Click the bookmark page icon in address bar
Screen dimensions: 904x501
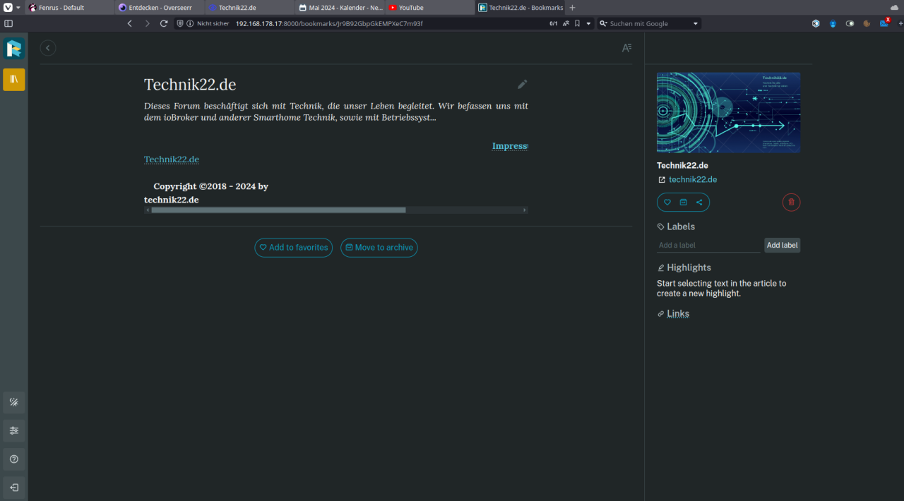click(577, 23)
